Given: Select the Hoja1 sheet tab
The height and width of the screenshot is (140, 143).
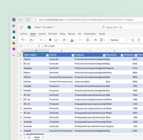Looking at the screenshot, I should tap(37, 137).
